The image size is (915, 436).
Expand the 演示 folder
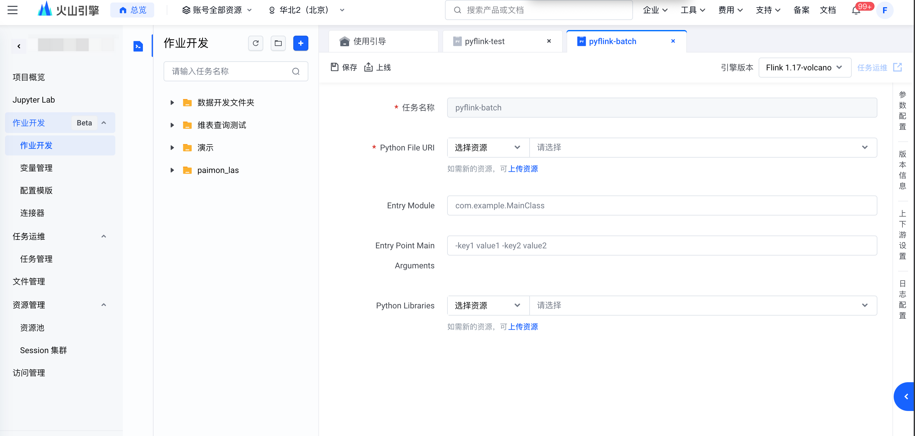(x=172, y=148)
